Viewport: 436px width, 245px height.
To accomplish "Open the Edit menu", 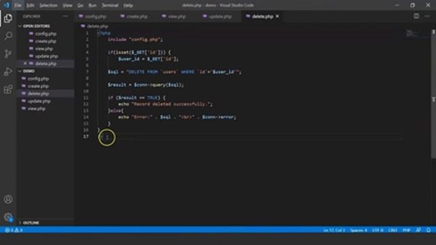I will tap(30, 5).
